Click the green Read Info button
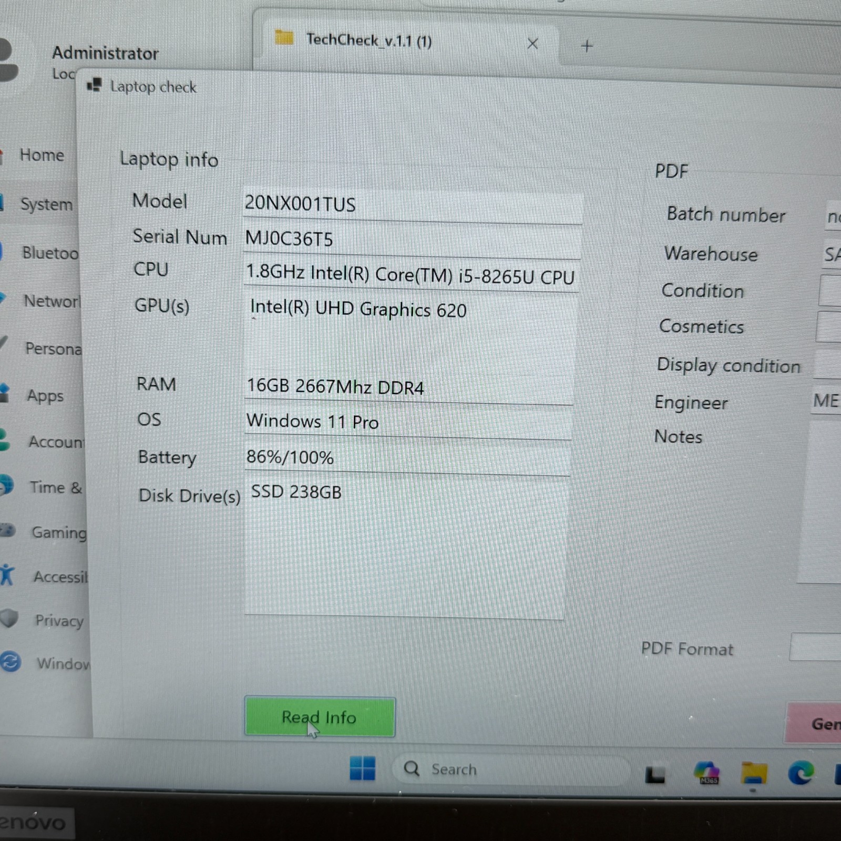This screenshot has height=841, width=841. (320, 717)
